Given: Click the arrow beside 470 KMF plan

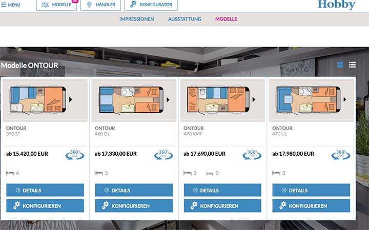Looking at the screenshot, I should tap(254, 99).
